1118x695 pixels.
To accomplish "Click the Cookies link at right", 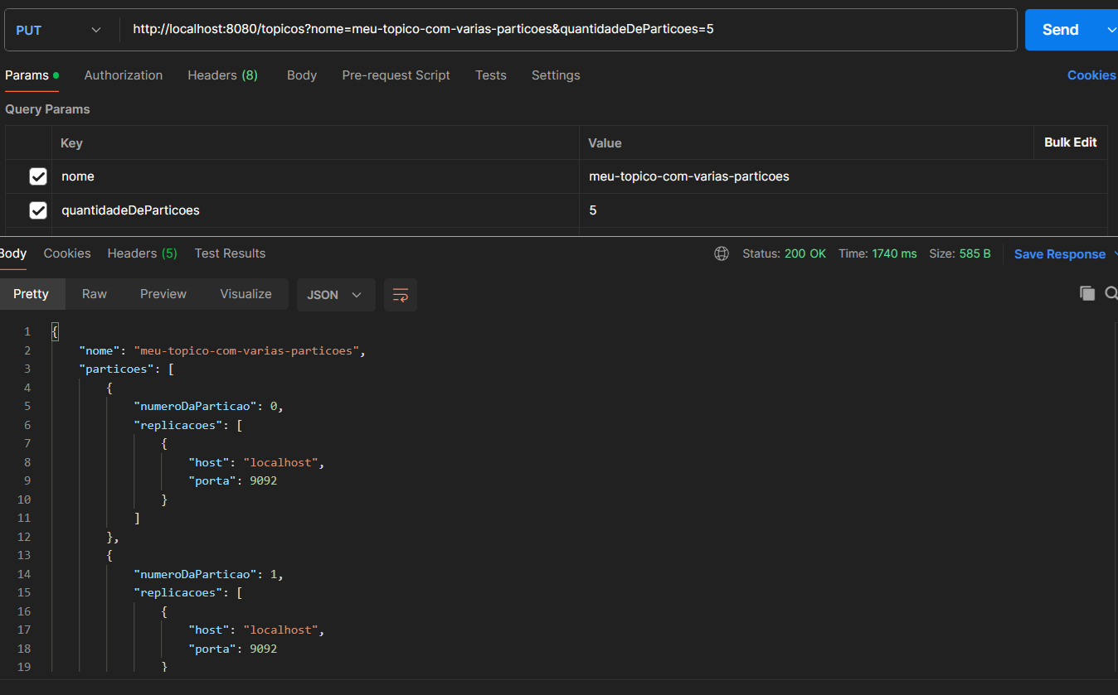I will tap(1091, 75).
